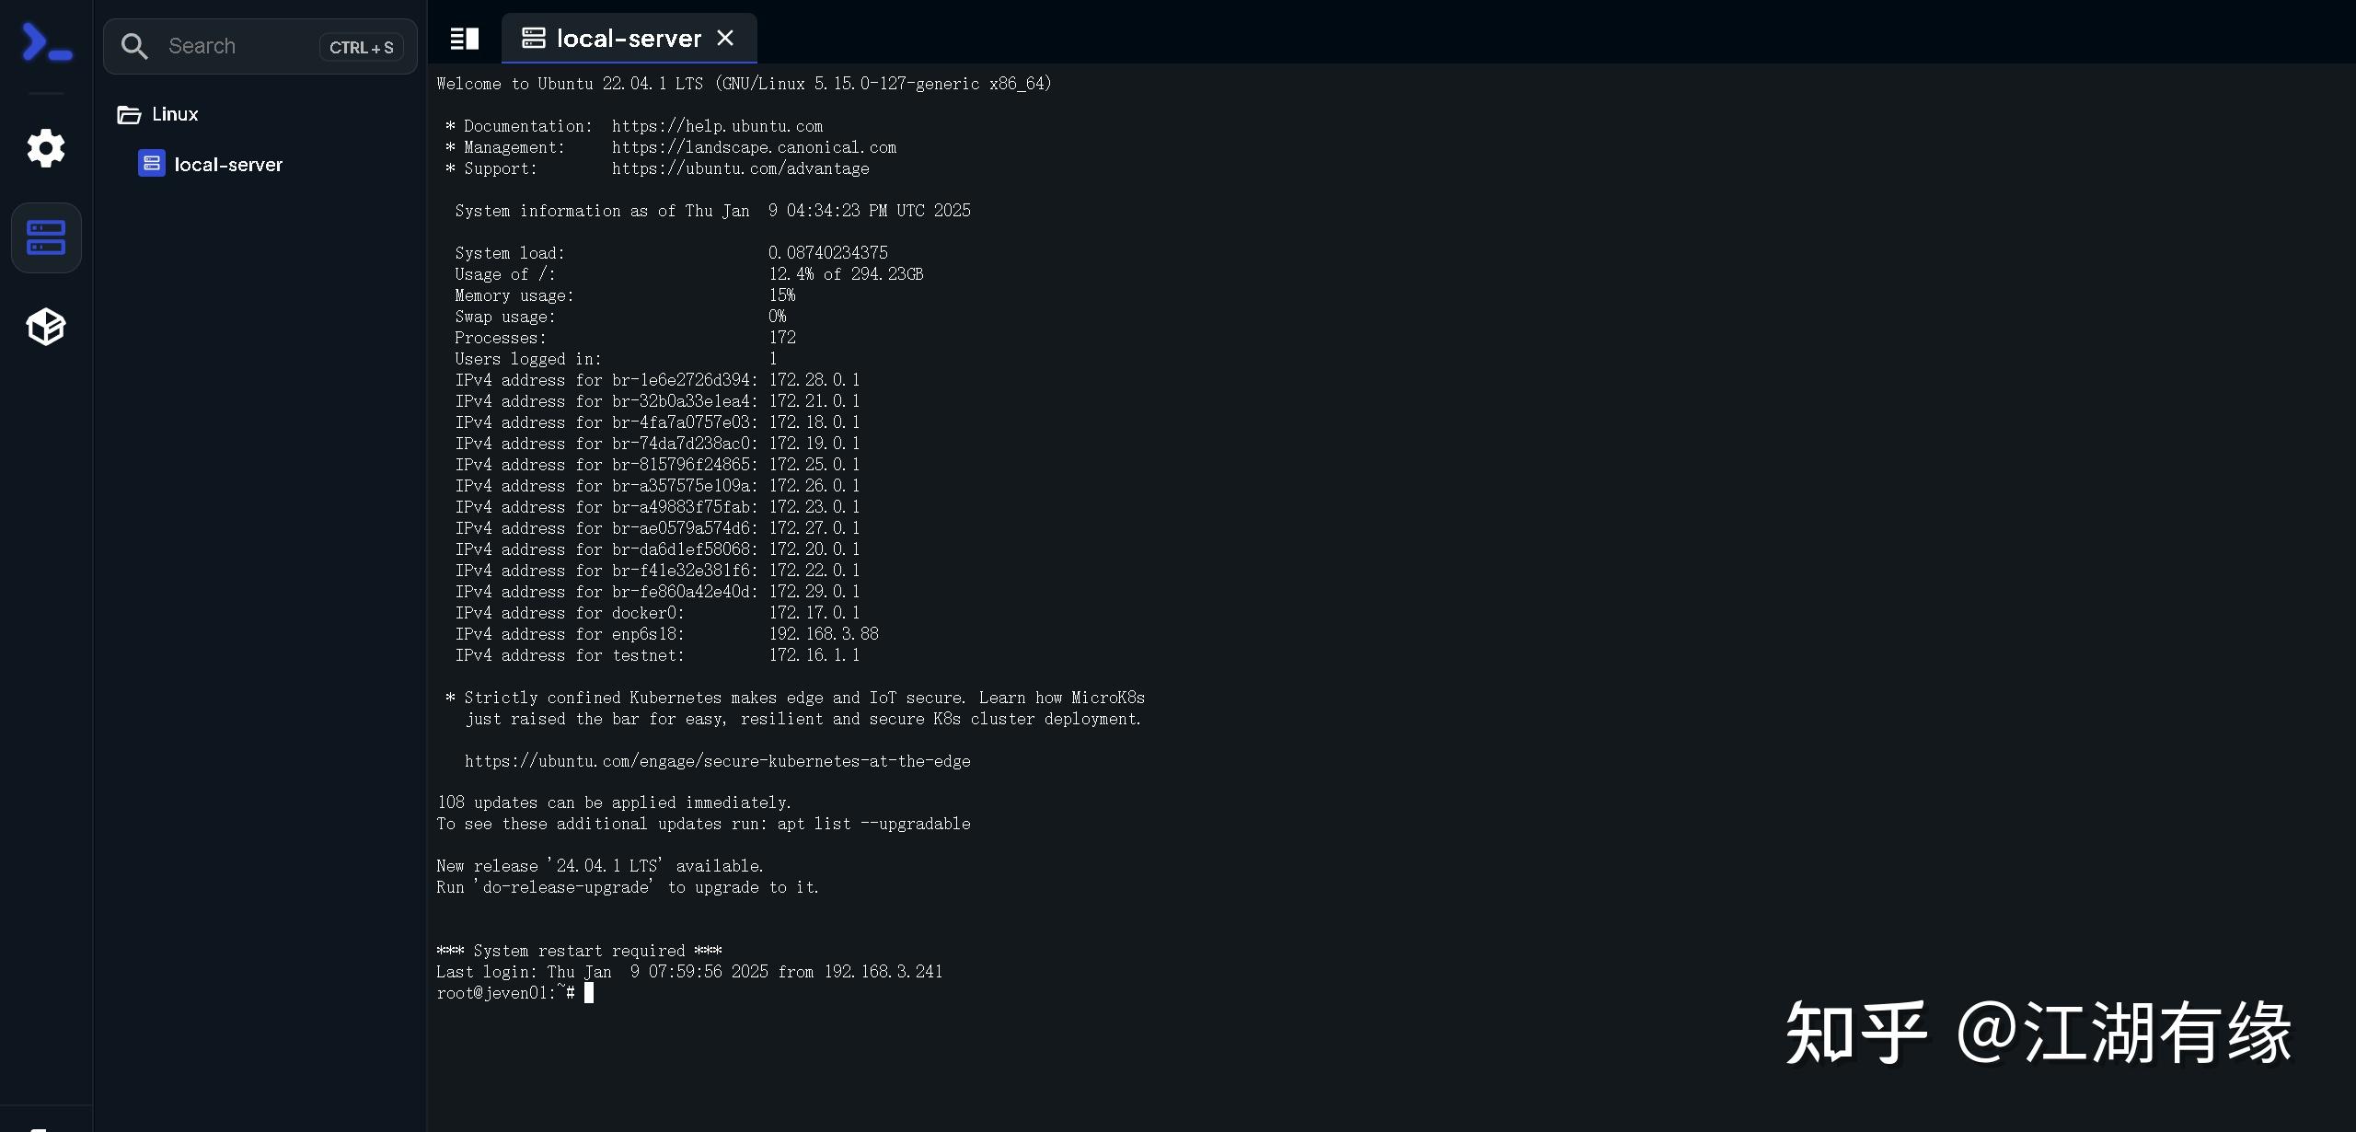Collapse the Linux host group
This screenshot has width=2356, height=1132.
coord(174,113)
